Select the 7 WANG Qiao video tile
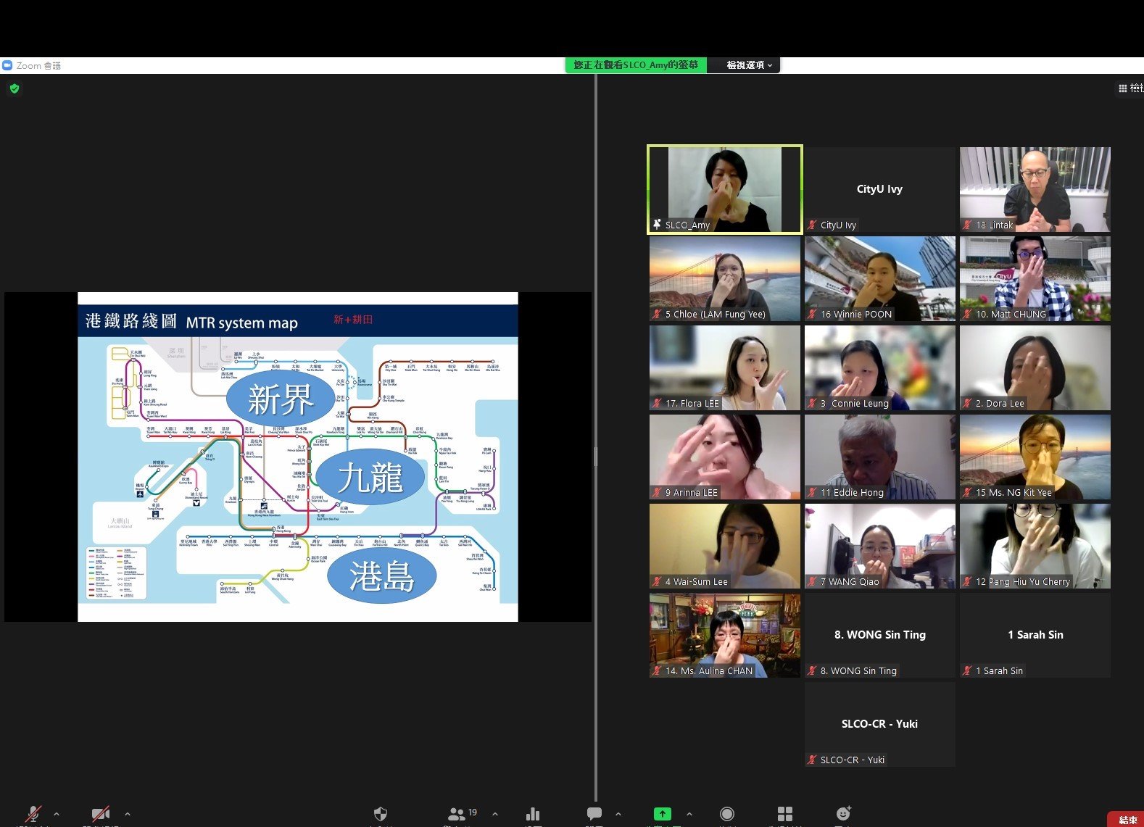Viewport: 1144px width, 827px height. coord(879,547)
